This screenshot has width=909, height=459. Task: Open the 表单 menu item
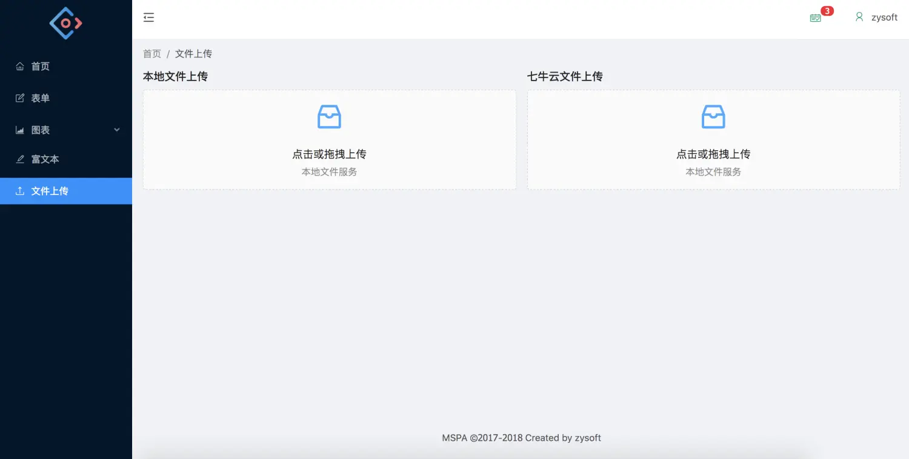(x=66, y=98)
